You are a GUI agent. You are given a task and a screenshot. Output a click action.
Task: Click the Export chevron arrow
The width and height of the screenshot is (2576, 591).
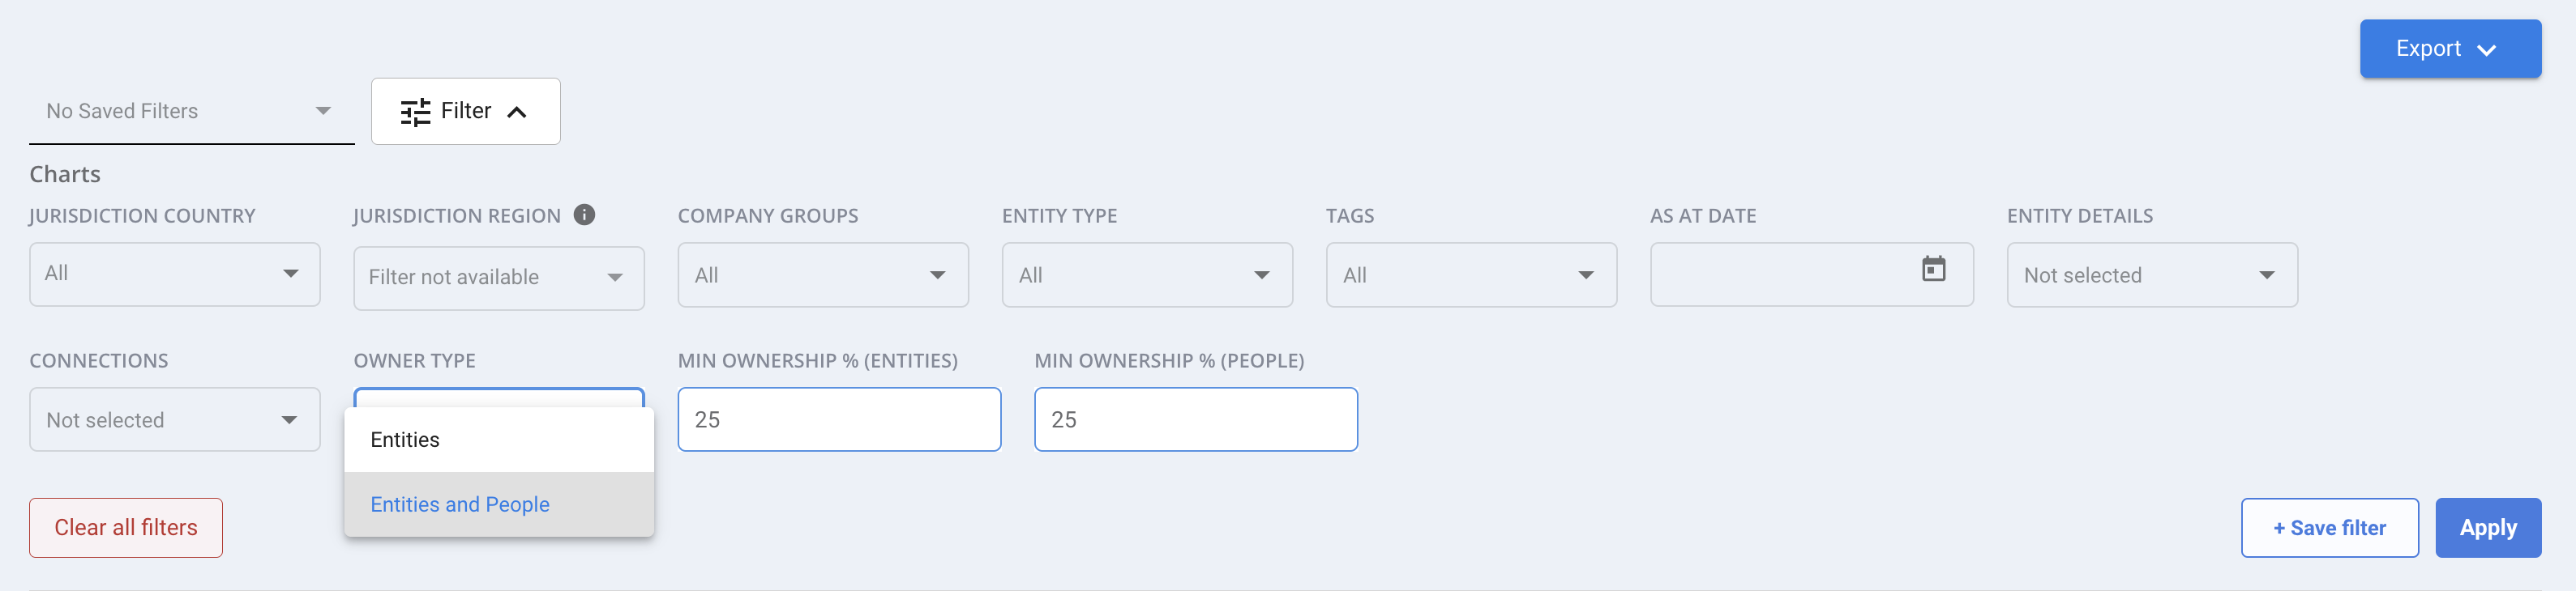[x=2486, y=50]
